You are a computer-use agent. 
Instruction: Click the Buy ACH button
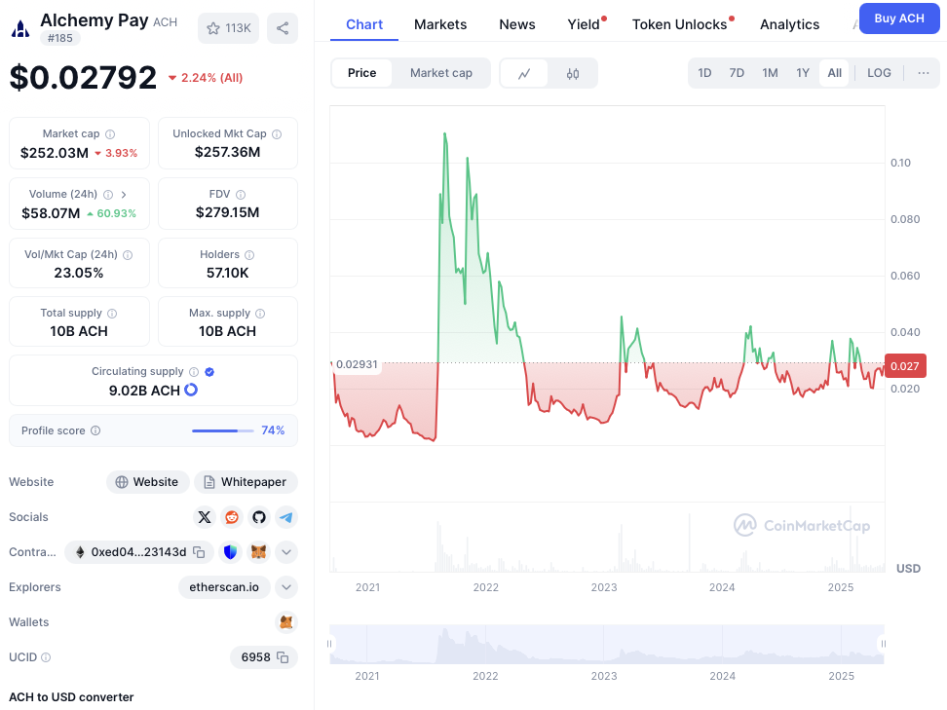899,19
